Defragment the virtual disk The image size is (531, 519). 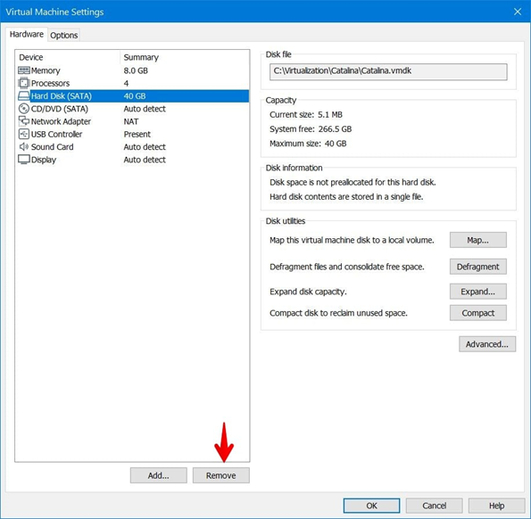point(477,267)
